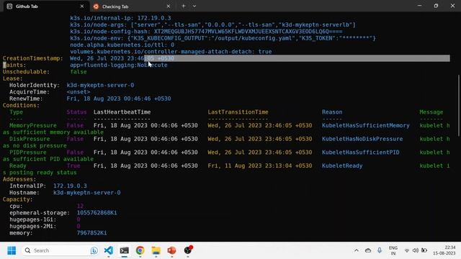This screenshot has height=259, width=461.
Task: Click the Unschedulable false value
Action: point(79,72)
